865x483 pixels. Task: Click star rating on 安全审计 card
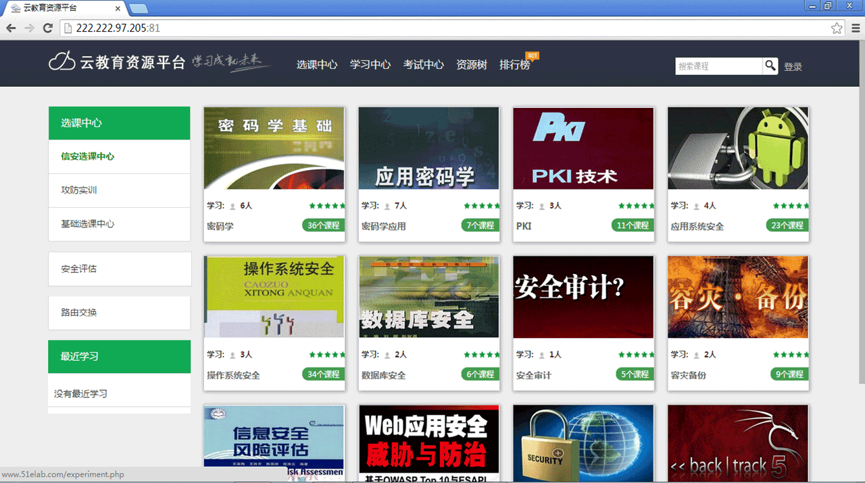pyautogui.click(x=637, y=355)
